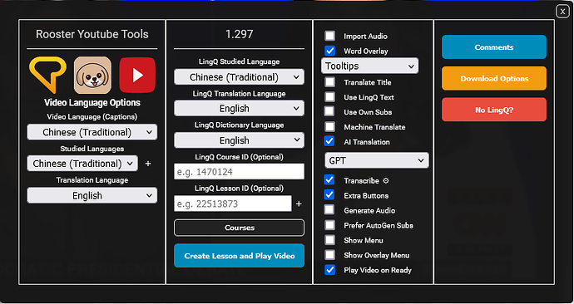Click Create Lesson and Play Video

tap(239, 256)
